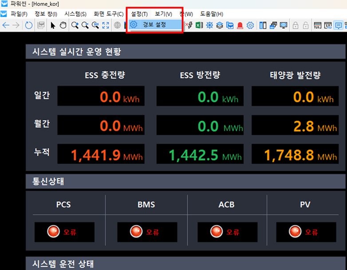Open the 시스템(S) menu
This screenshot has width=347, height=270.
75,14
